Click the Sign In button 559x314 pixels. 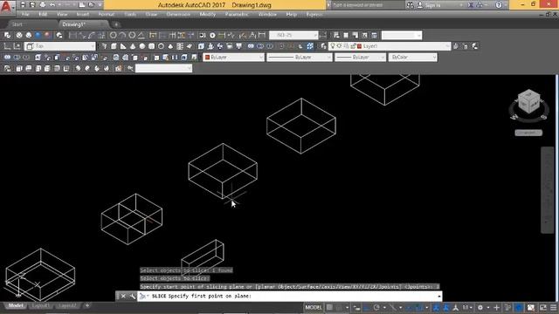pyautogui.click(x=430, y=5)
